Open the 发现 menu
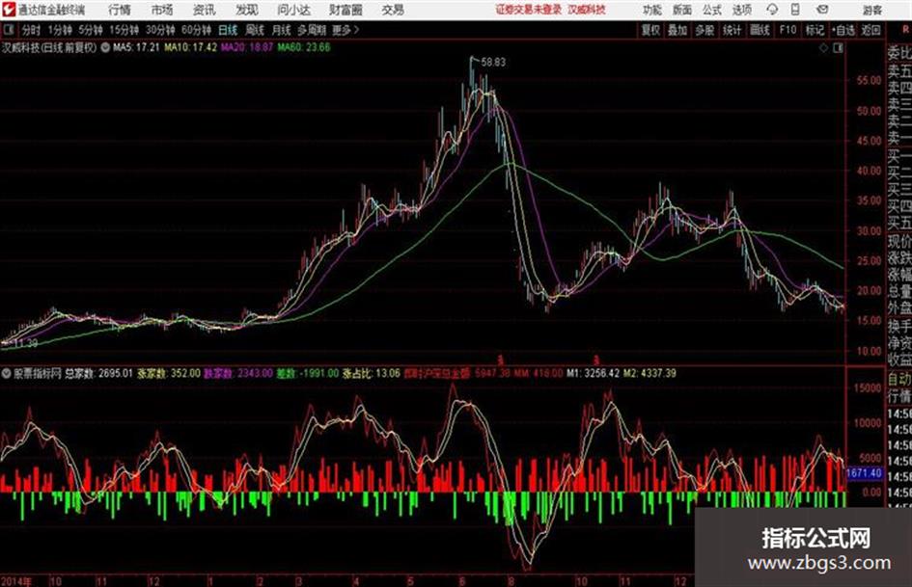This screenshot has width=912, height=587. [x=247, y=10]
